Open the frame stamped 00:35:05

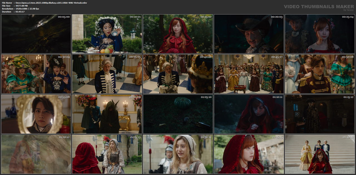coord(107,74)
